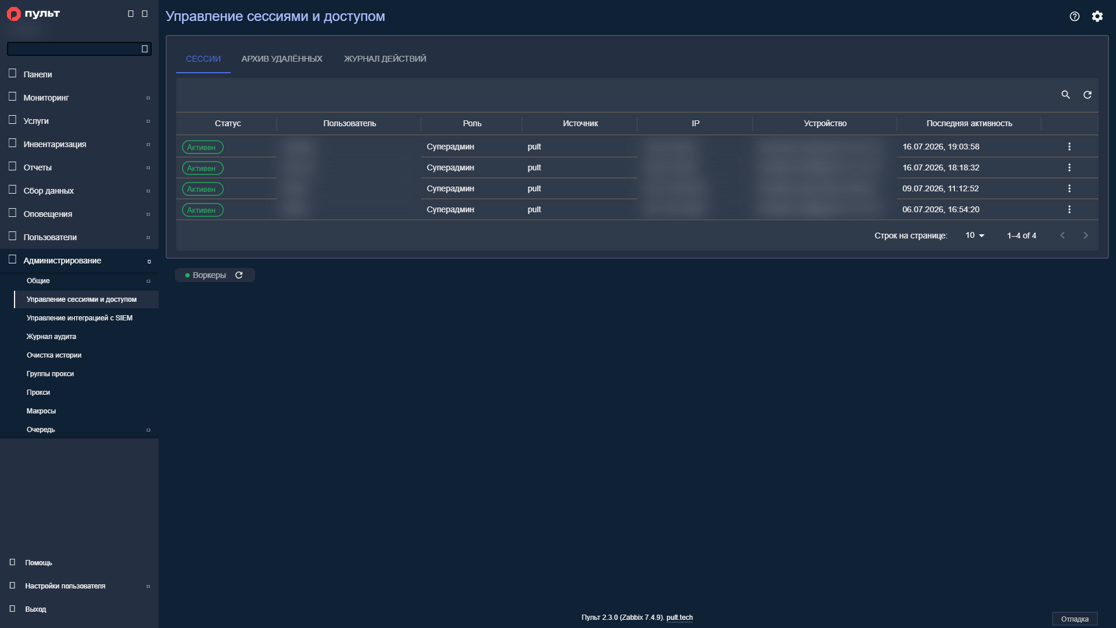Viewport: 1116px width, 628px height.
Task: Switch to Журнал действий tab
Action: click(x=385, y=59)
